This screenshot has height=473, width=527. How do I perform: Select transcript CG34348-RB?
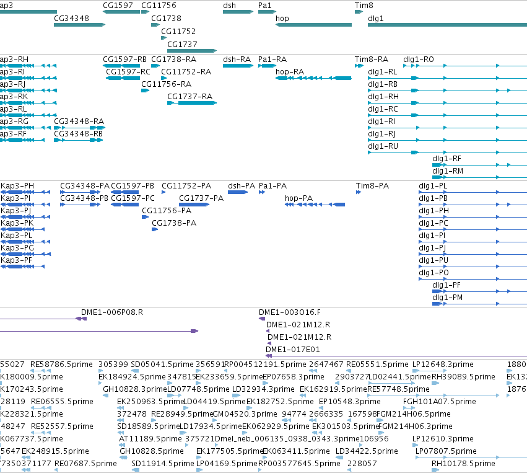click(x=78, y=140)
